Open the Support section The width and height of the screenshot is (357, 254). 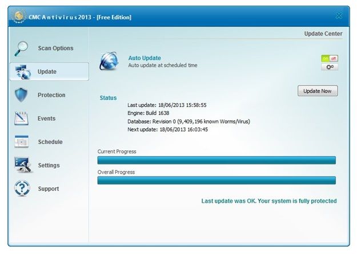click(49, 189)
